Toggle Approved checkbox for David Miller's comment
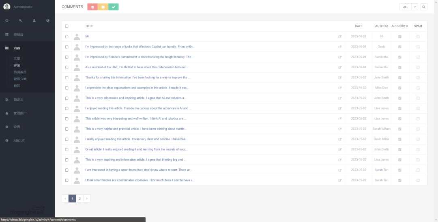The height and width of the screenshot is (222, 438). (400, 139)
